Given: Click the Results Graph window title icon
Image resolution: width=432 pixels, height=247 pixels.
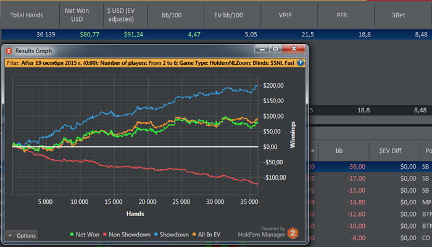Looking at the screenshot, I should coord(9,51).
